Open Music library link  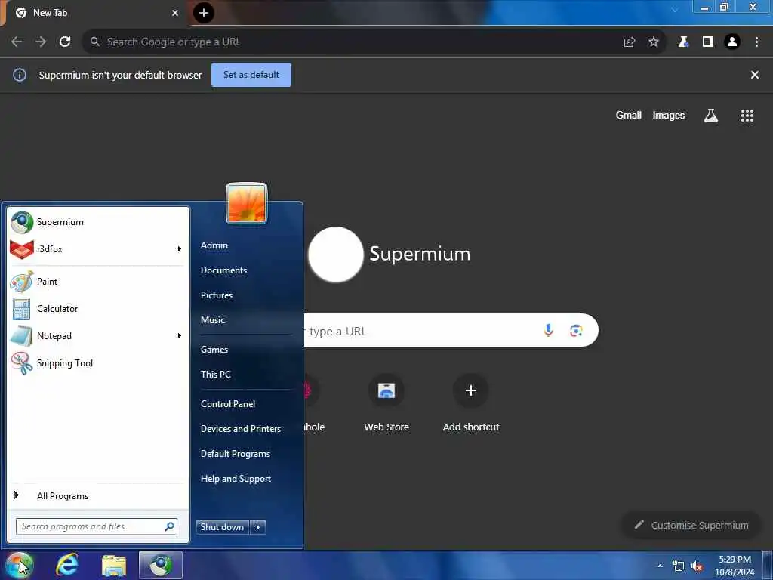pos(213,320)
